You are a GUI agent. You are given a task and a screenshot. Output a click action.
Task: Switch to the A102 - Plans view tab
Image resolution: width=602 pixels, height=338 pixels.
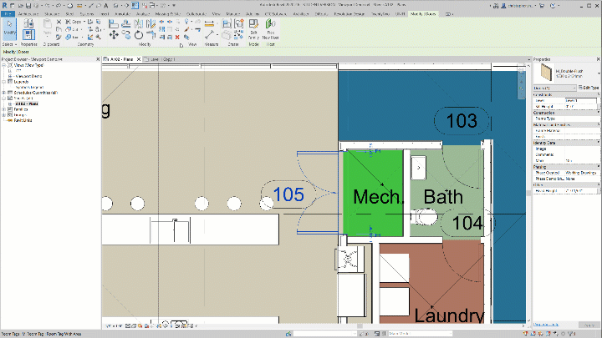pos(121,59)
